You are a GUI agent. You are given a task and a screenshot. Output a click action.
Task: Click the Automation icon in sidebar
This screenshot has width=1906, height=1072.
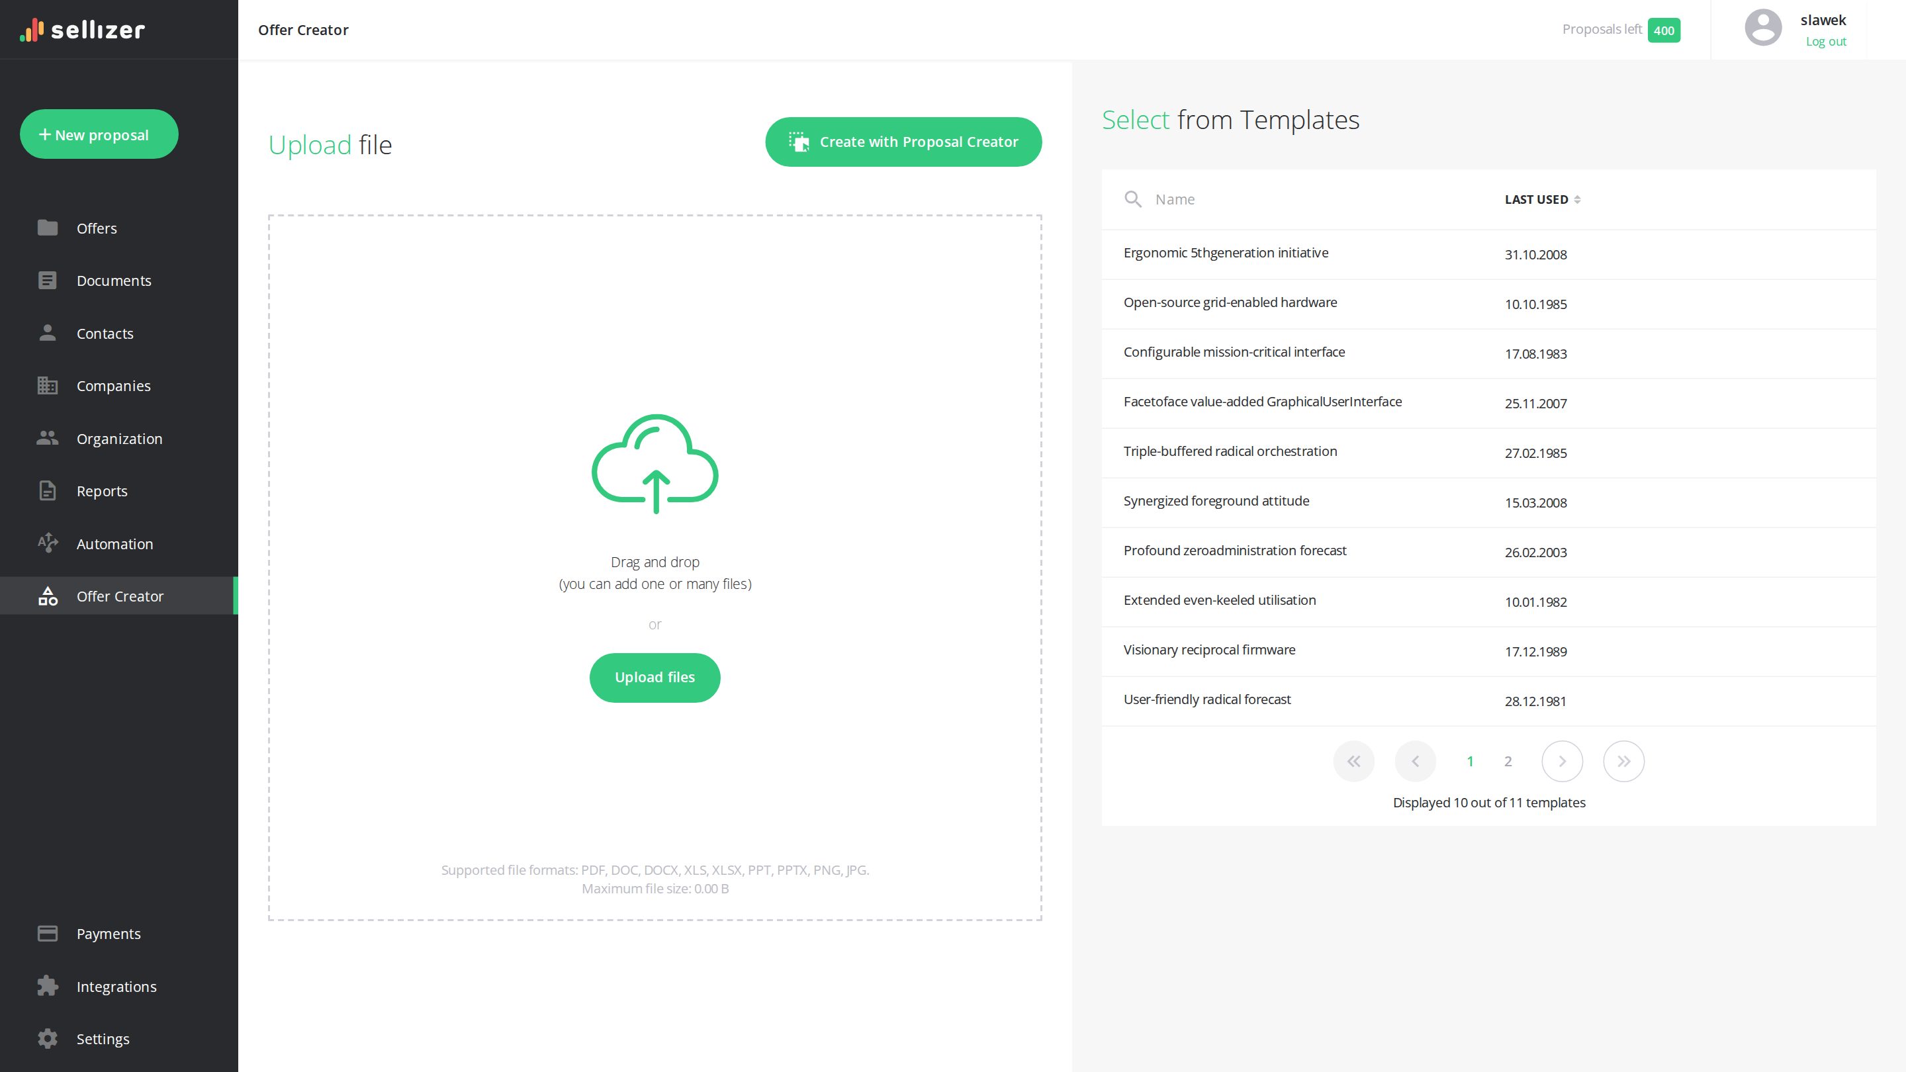coord(48,543)
